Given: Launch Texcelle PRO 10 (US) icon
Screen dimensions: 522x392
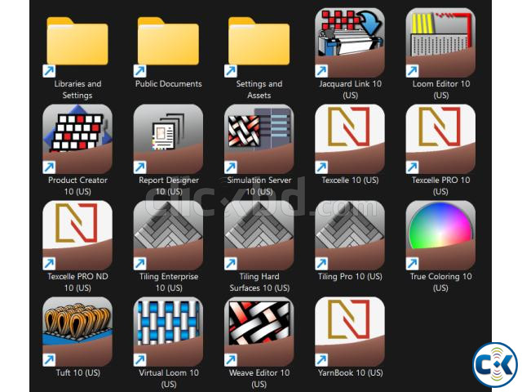Looking at the screenshot, I should (440, 139).
